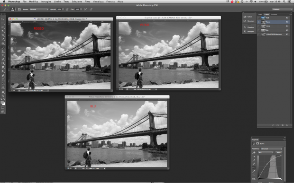Viewport: 294px width, 183px height.
Task: Activate the Type (T) tool
Action: click(3, 80)
